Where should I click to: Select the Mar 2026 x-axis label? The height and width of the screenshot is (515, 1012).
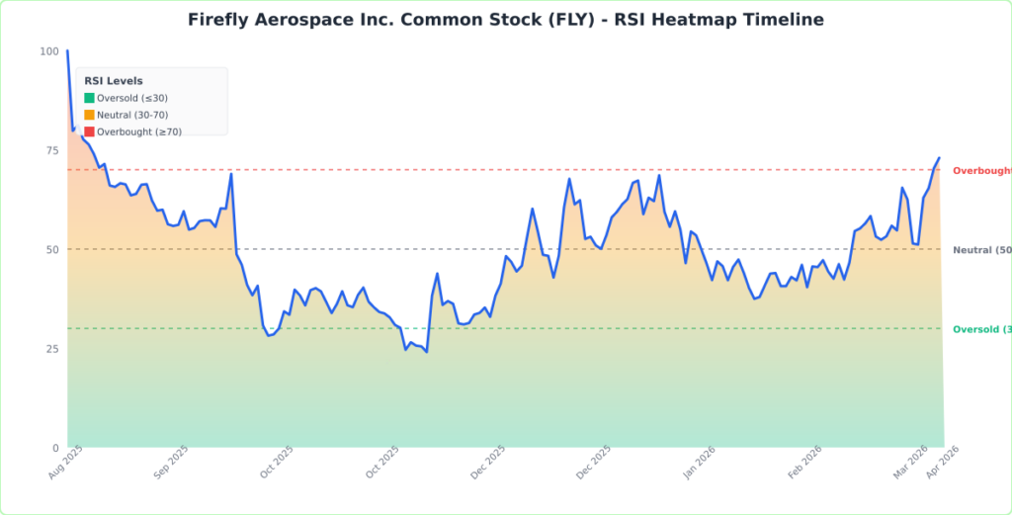[x=910, y=464]
